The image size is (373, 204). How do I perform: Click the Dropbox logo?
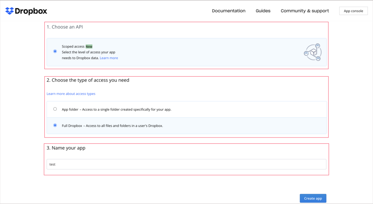click(x=26, y=11)
